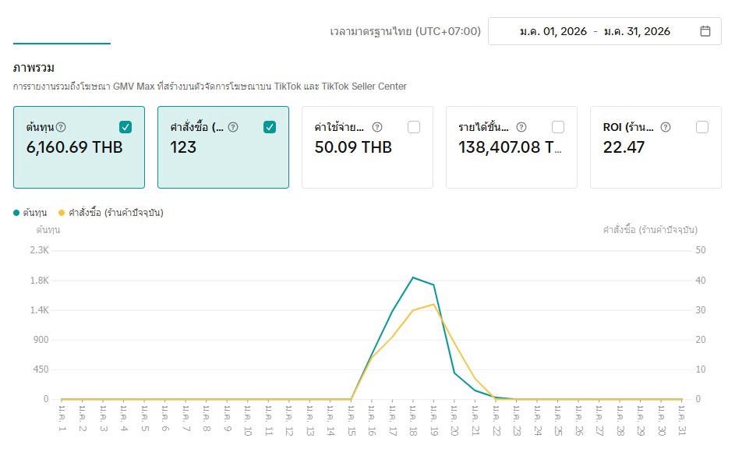The width and height of the screenshot is (735, 470).
Task: Uncheck the คำสั่งซื้อ metric checkbox
Action: [x=270, y=127]
